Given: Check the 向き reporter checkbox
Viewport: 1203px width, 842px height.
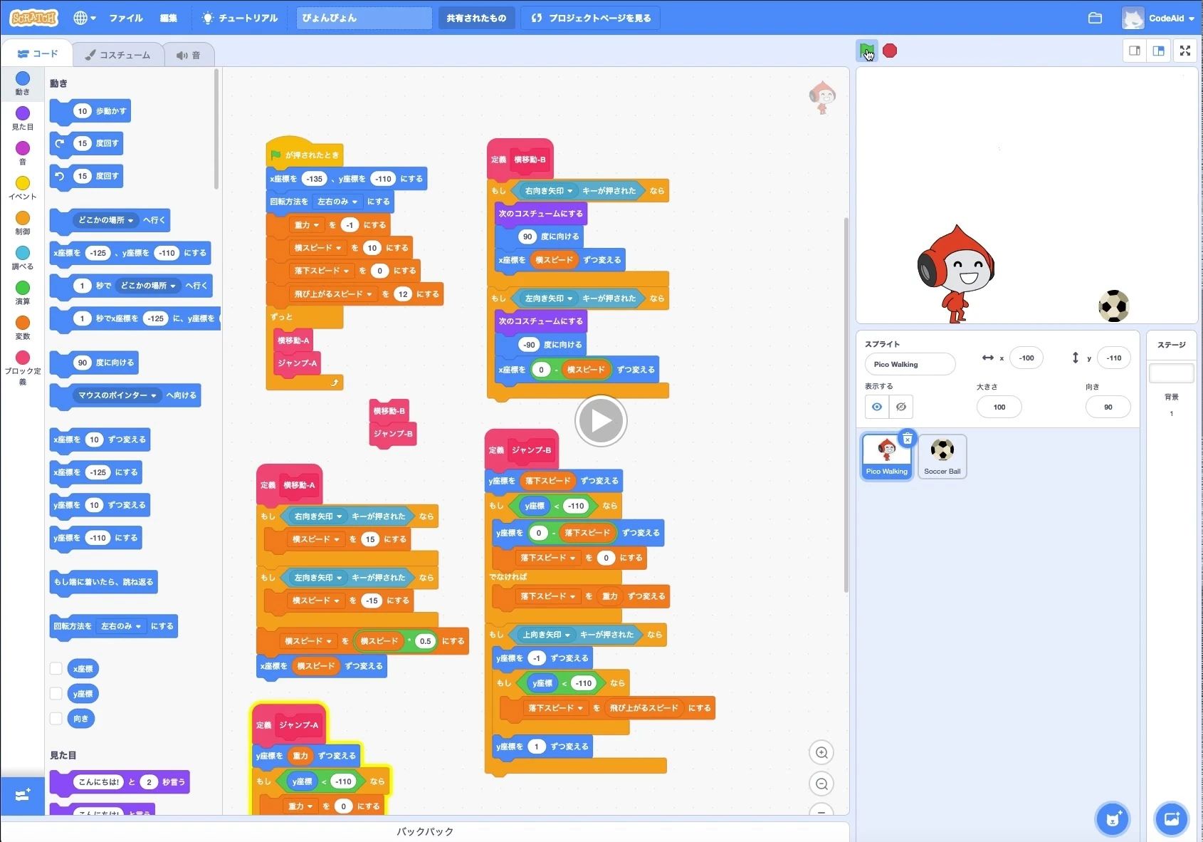Looking at the screenshot, I should [56, 719].
